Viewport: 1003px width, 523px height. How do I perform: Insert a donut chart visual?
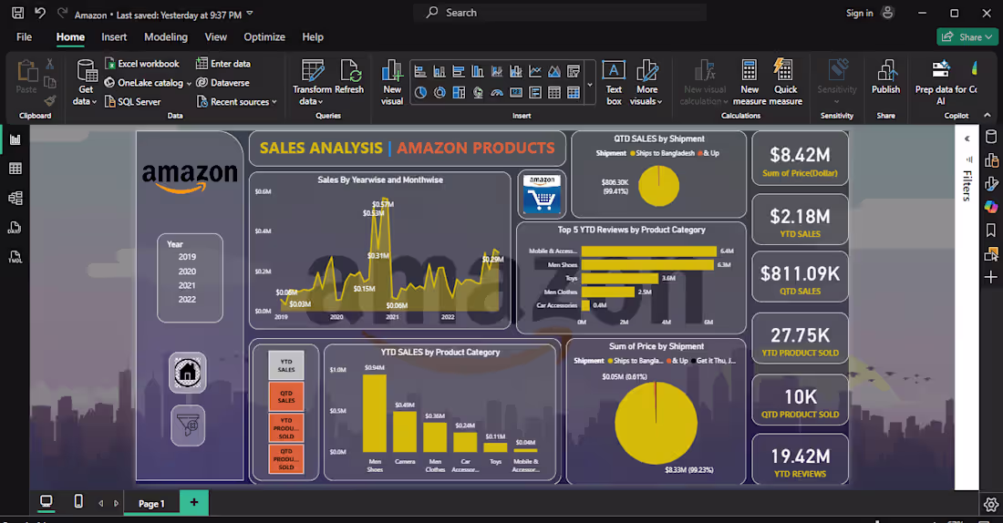click(x=439, y=93)
